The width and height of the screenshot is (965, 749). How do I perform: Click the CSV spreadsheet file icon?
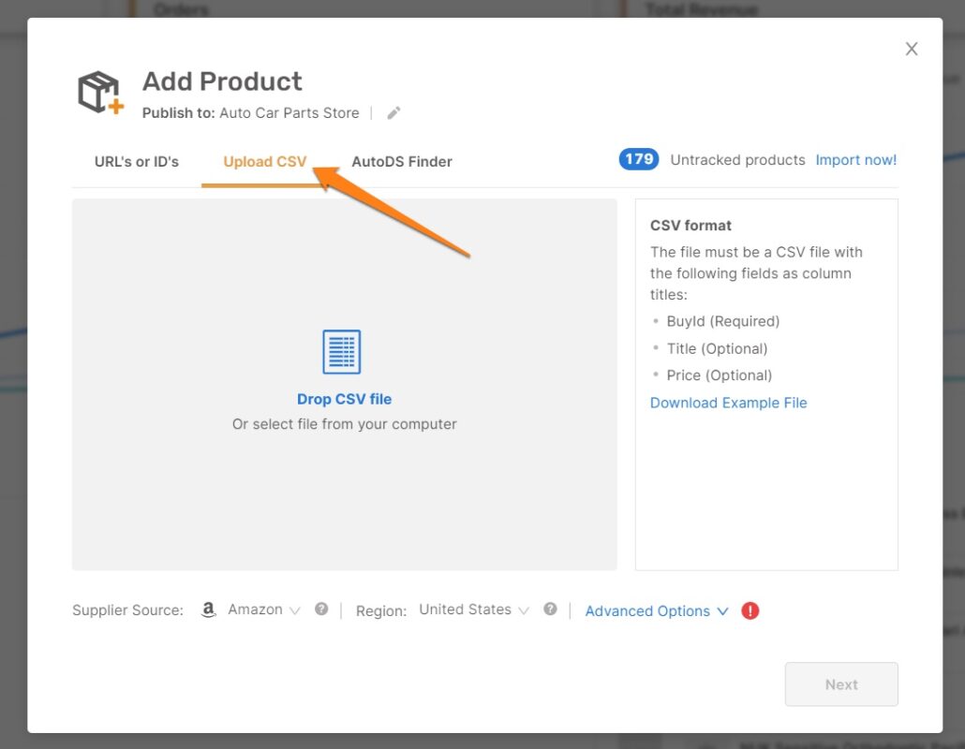342,353
